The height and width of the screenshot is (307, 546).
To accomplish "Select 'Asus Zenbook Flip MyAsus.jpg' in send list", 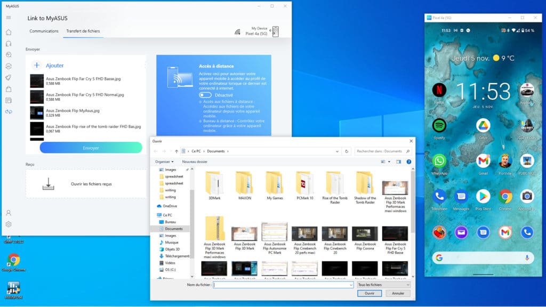I will coord(86,113).
